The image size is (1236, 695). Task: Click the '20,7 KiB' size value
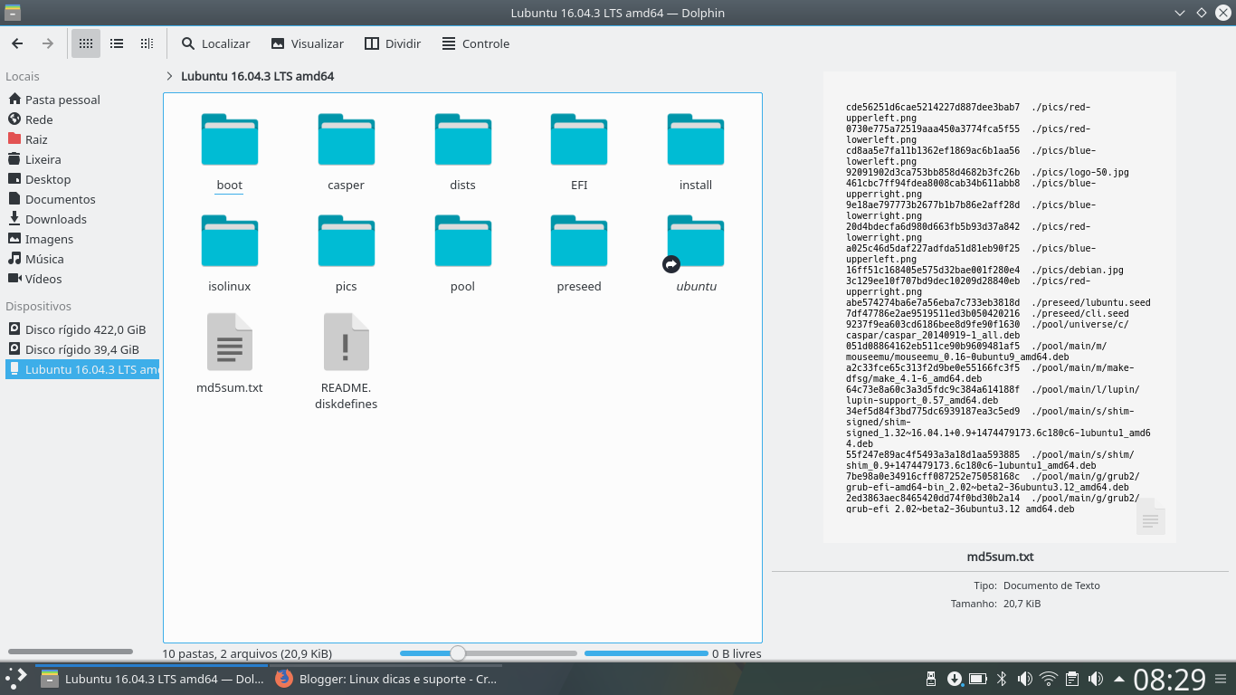click(x=1022, y=604)
